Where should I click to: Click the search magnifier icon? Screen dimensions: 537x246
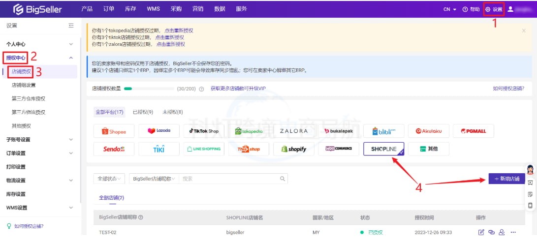pos(283,179)
